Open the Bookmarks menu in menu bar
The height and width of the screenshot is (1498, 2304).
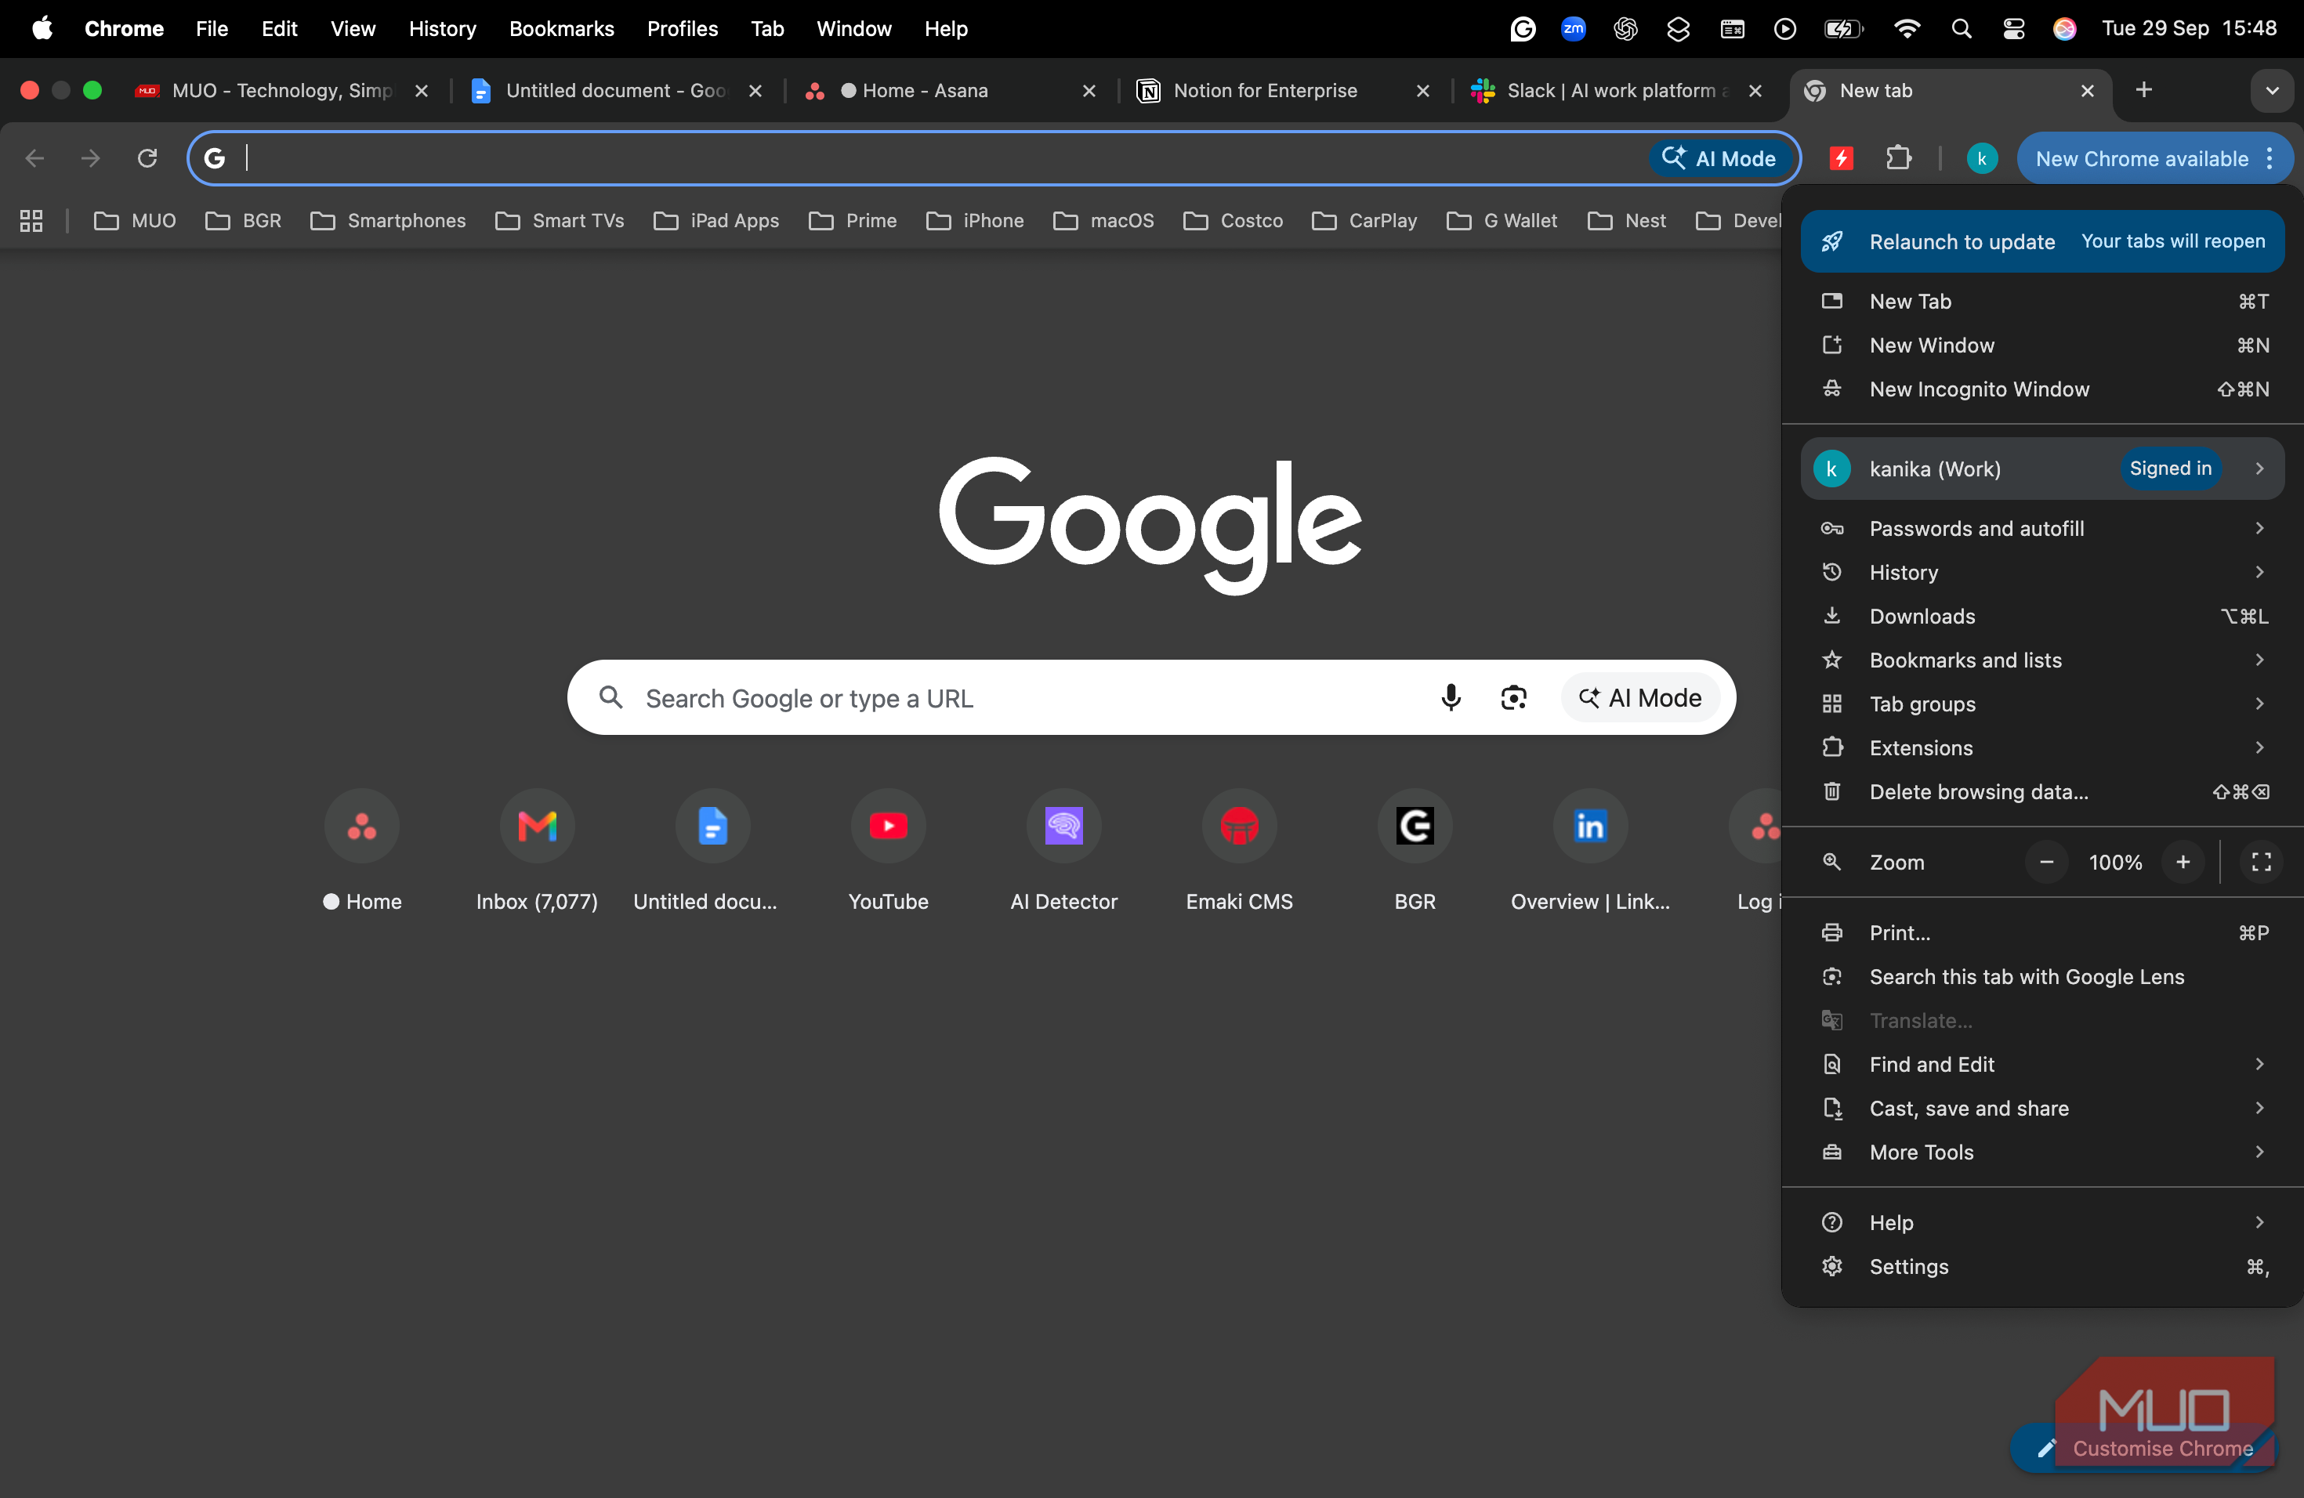(561, 29)
